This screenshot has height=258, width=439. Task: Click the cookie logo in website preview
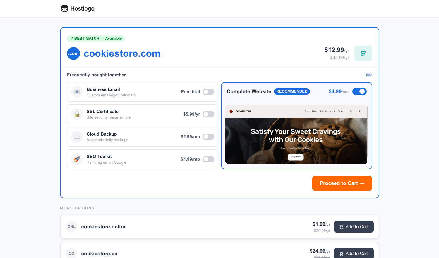point(231,111)
